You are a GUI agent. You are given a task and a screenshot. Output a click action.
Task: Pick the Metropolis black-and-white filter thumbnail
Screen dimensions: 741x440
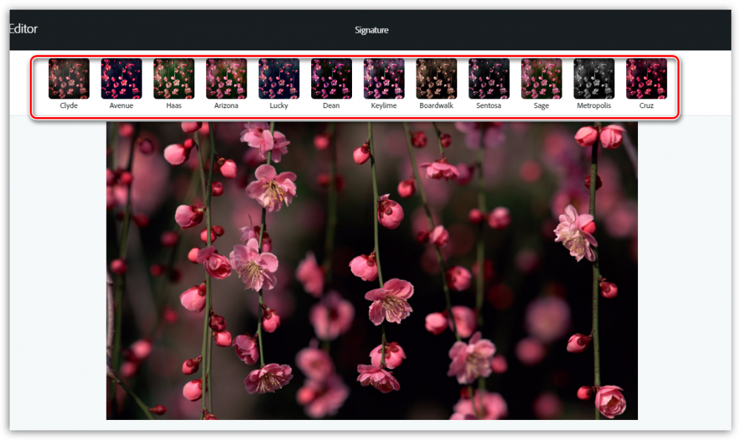(594, 79)
